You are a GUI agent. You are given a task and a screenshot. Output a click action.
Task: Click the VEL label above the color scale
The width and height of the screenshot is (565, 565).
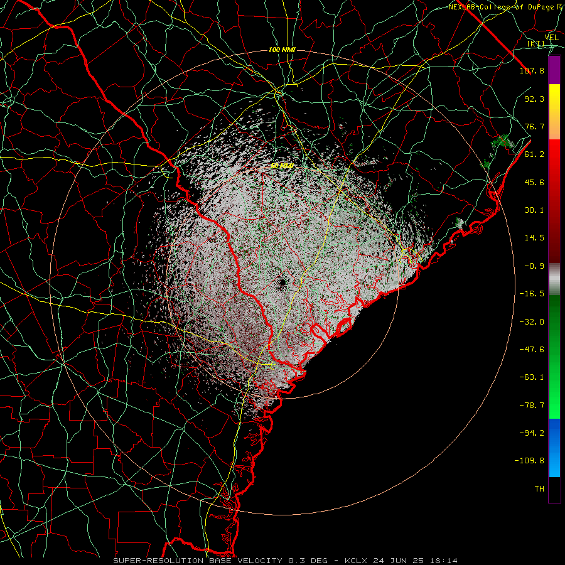[x=551, y=38]
